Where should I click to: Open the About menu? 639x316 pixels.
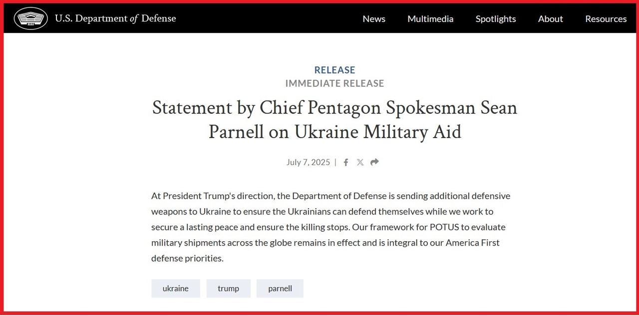[550, 19]
